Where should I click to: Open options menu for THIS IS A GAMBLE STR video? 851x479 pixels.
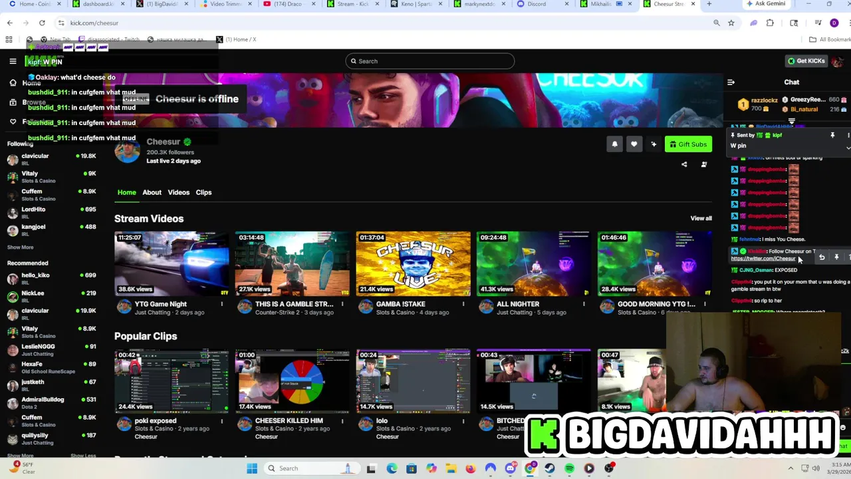(342, 304)
